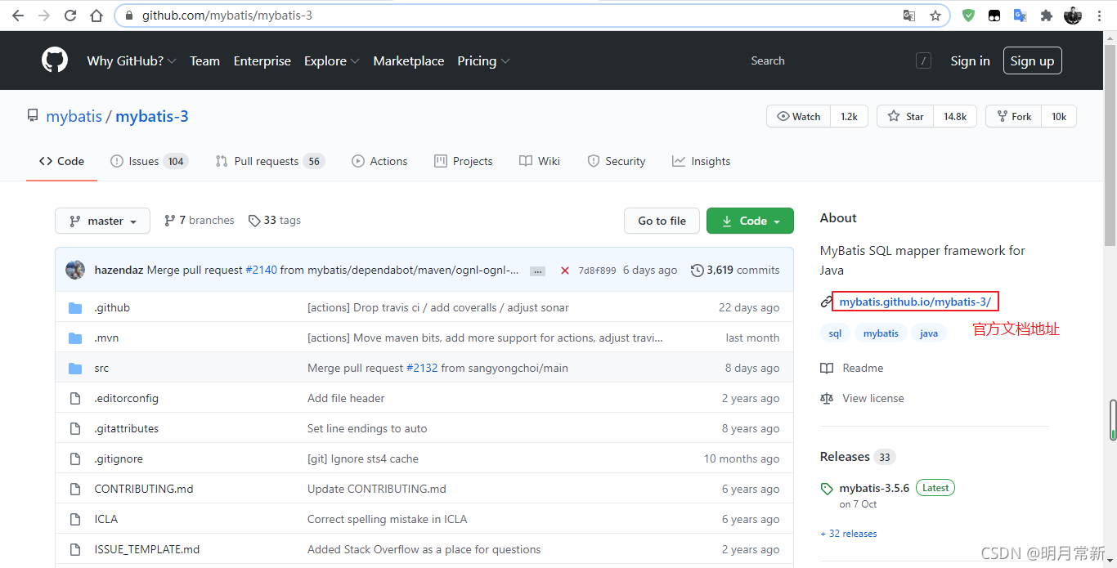Click the GitHub Octocat logo
The width and height of the screenshot is (1117, 568).
pos(55,60)
